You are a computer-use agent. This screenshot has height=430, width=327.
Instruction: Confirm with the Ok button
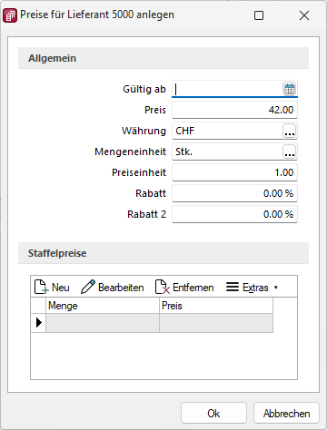[213, 413]
